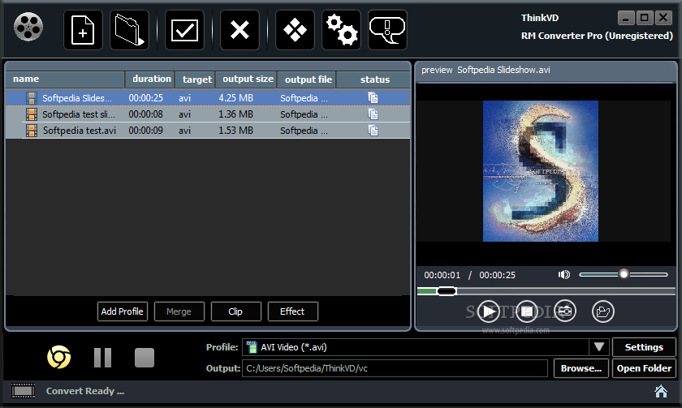The width and height of the screenshot is (682, 408).
Task: Stop the conversion with the square button
Action: [x=145, y=358]
